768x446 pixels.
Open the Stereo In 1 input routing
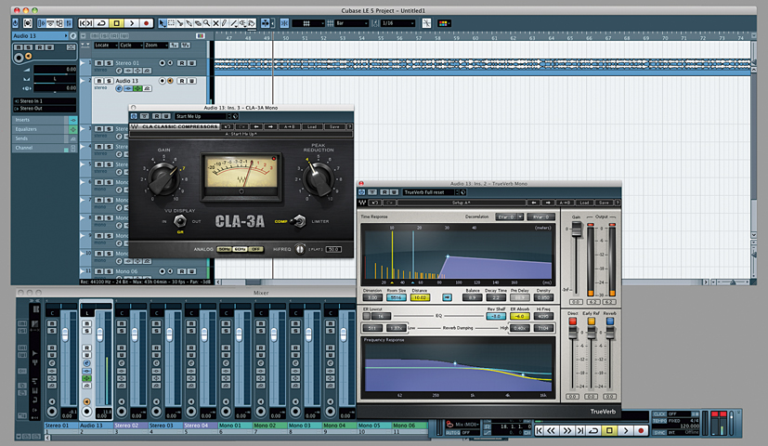tap(46, 101)
